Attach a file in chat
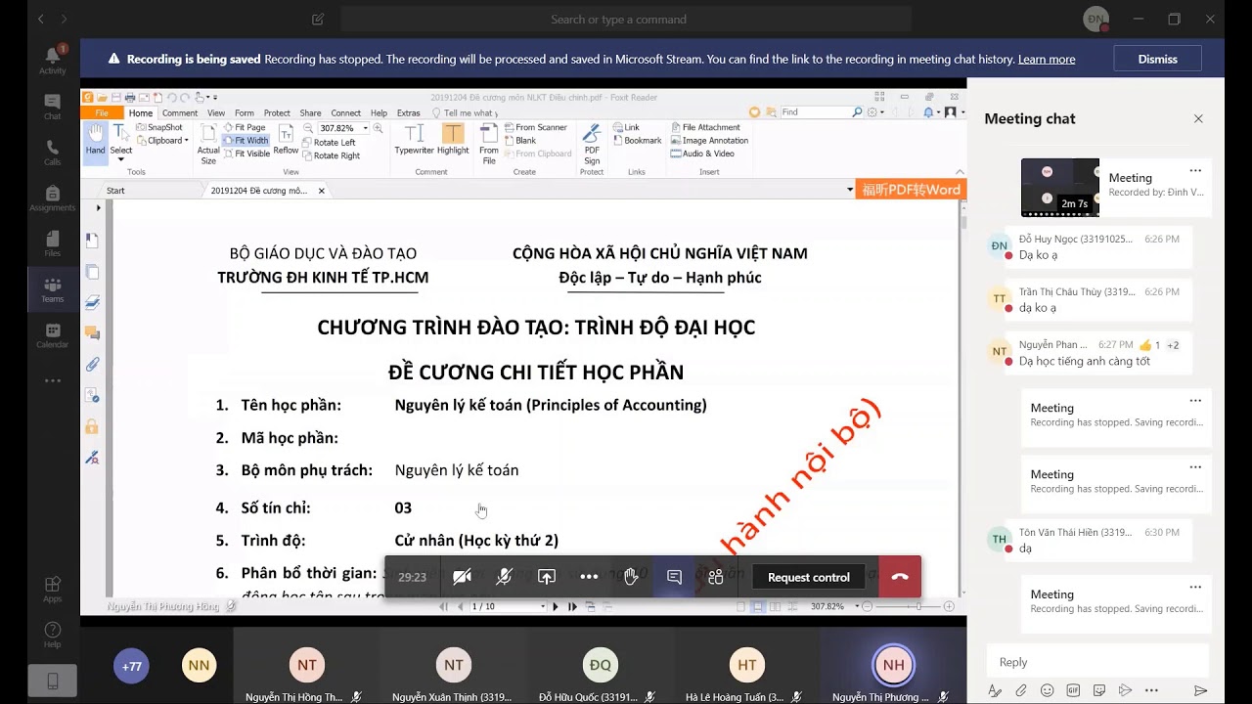This screenshot has height=704, width=1252. (1021, 690)
